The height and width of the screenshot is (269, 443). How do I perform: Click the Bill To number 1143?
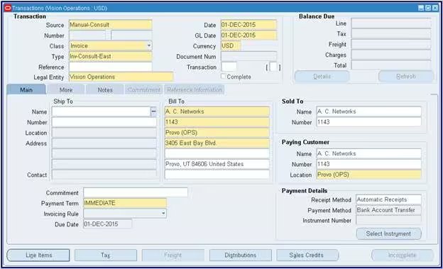click(x=217, y=122)
